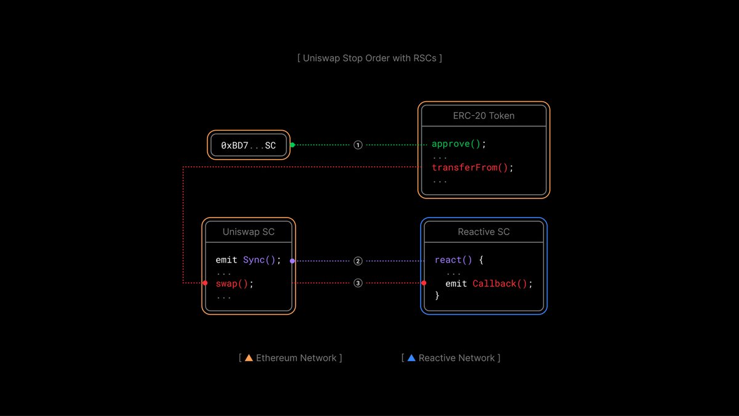Click the 'Uniswap SC' box header
This screenshot has width=739, height=416.
[248, 232]
